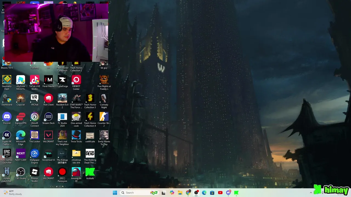Open Voicemod V3 desktop shortcut

pyautogui.click(x=48, y=155)
